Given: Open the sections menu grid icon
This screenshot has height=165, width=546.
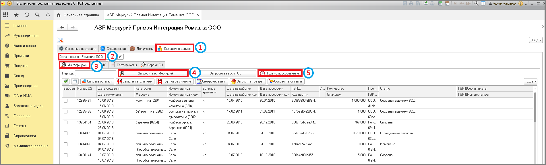Looking at the screenshot, I should [x=5, y=15].
